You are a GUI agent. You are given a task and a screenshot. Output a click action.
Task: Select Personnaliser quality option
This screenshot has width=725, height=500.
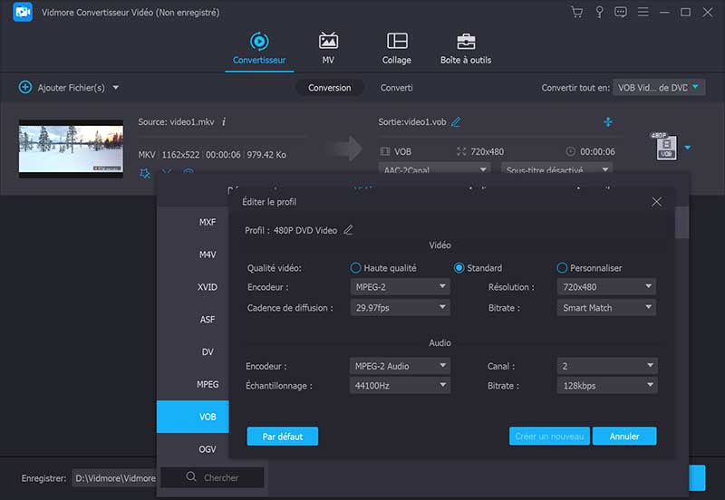pyautogui.click(x=563, y=268)
